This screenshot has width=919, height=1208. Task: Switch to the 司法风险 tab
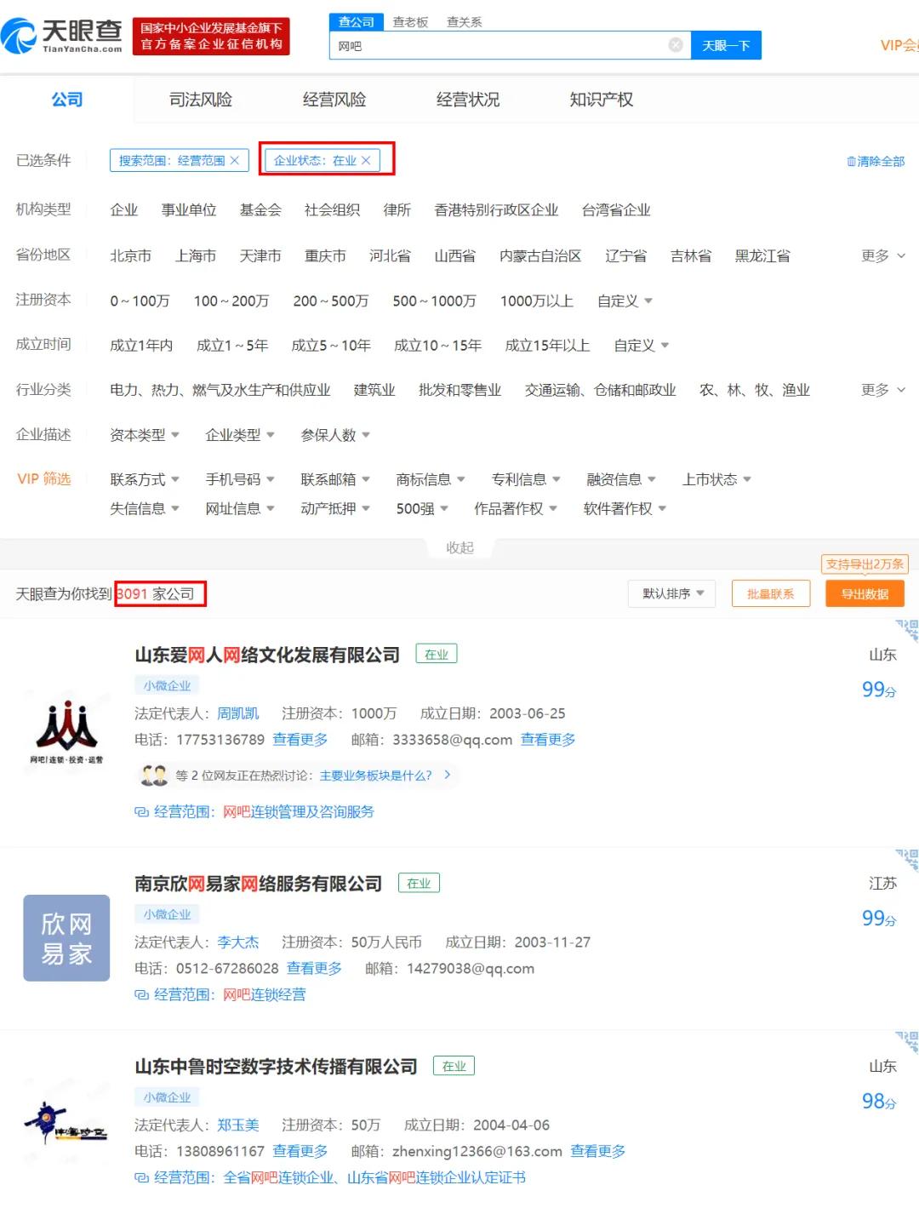click(x=200, y=99)
